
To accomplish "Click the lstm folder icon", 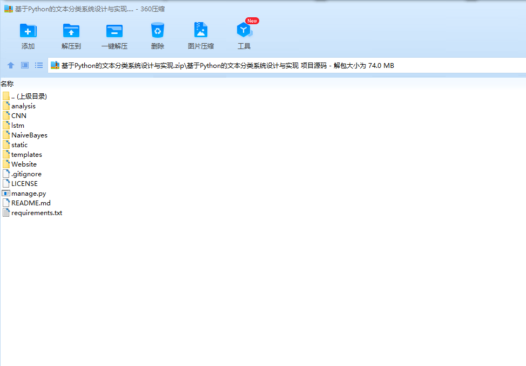I will (x=6, y=125).
